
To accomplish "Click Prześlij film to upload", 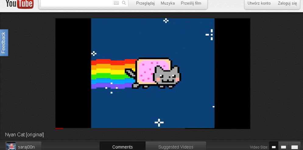I will coord(191,3).
